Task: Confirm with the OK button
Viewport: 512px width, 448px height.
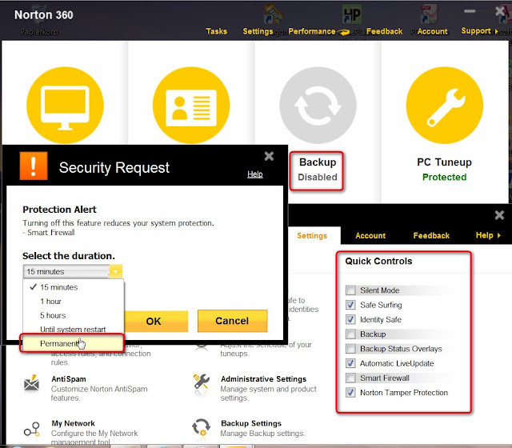Action: pyautogui.click(x=155, y=321)
